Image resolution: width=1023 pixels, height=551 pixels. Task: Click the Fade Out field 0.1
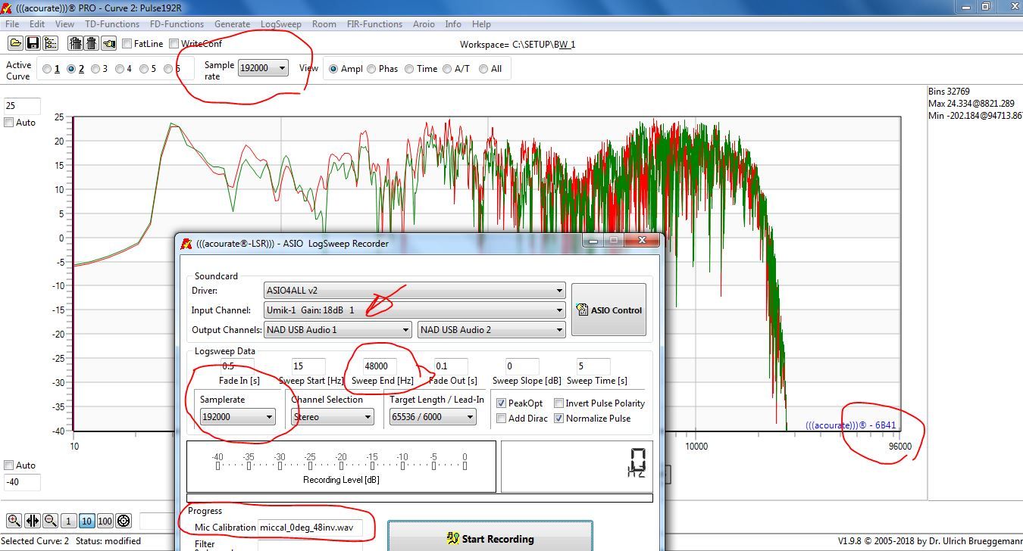(x=452, y=366)
